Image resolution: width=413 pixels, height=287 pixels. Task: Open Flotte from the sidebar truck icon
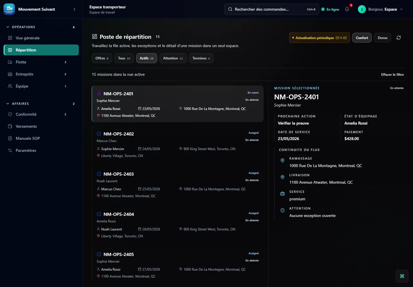point(10,62)
